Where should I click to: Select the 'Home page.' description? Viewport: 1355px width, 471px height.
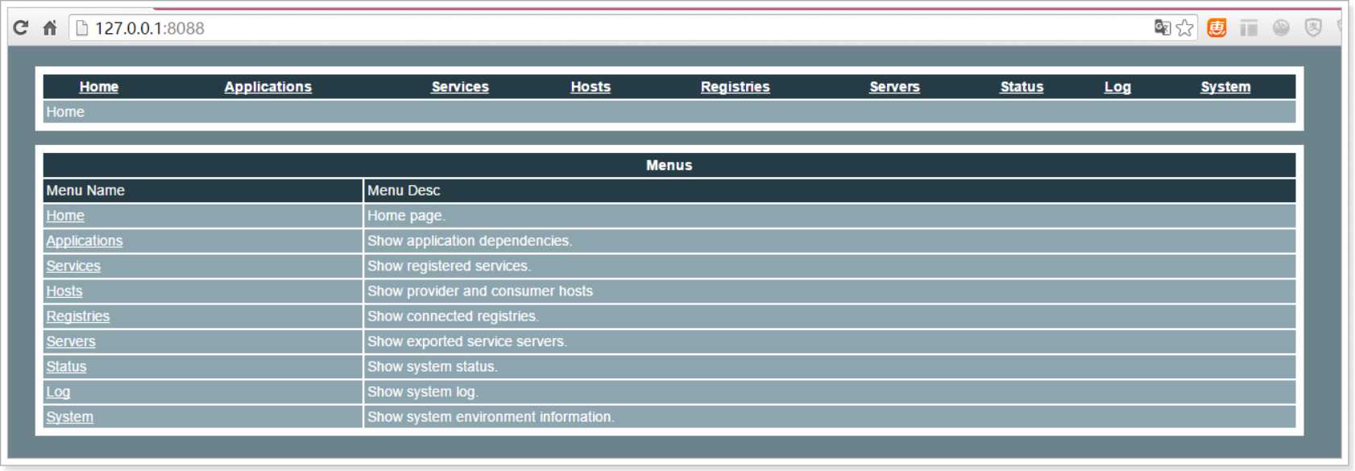tap(406, 216)
